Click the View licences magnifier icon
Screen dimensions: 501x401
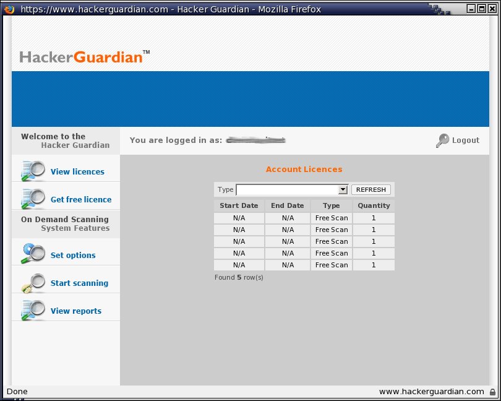coord(33,171)
